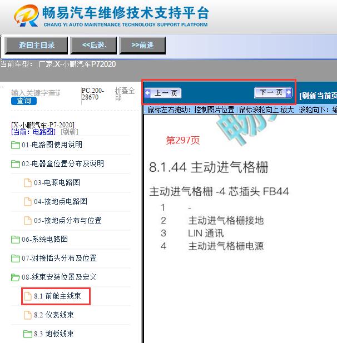Click the 返回主目录 button
Viewport: 337px width, 343px height.
[36, 45]
